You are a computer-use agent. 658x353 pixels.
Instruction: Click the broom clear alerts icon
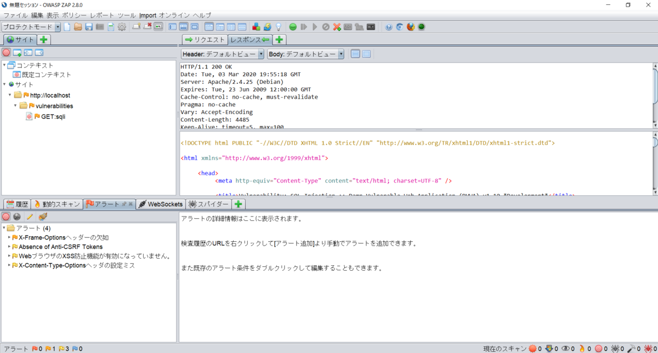pyautogui.click(x=42, y=217)
